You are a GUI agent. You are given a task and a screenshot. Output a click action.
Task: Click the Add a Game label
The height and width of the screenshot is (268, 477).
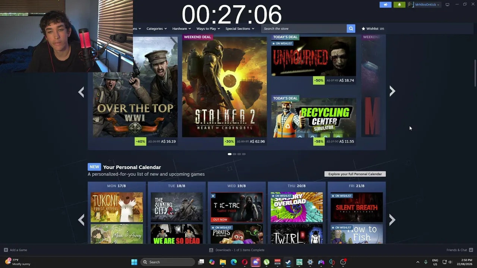18,250
